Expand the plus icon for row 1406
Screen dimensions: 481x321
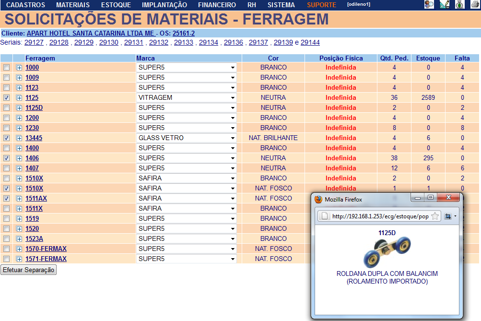point(19,158)
